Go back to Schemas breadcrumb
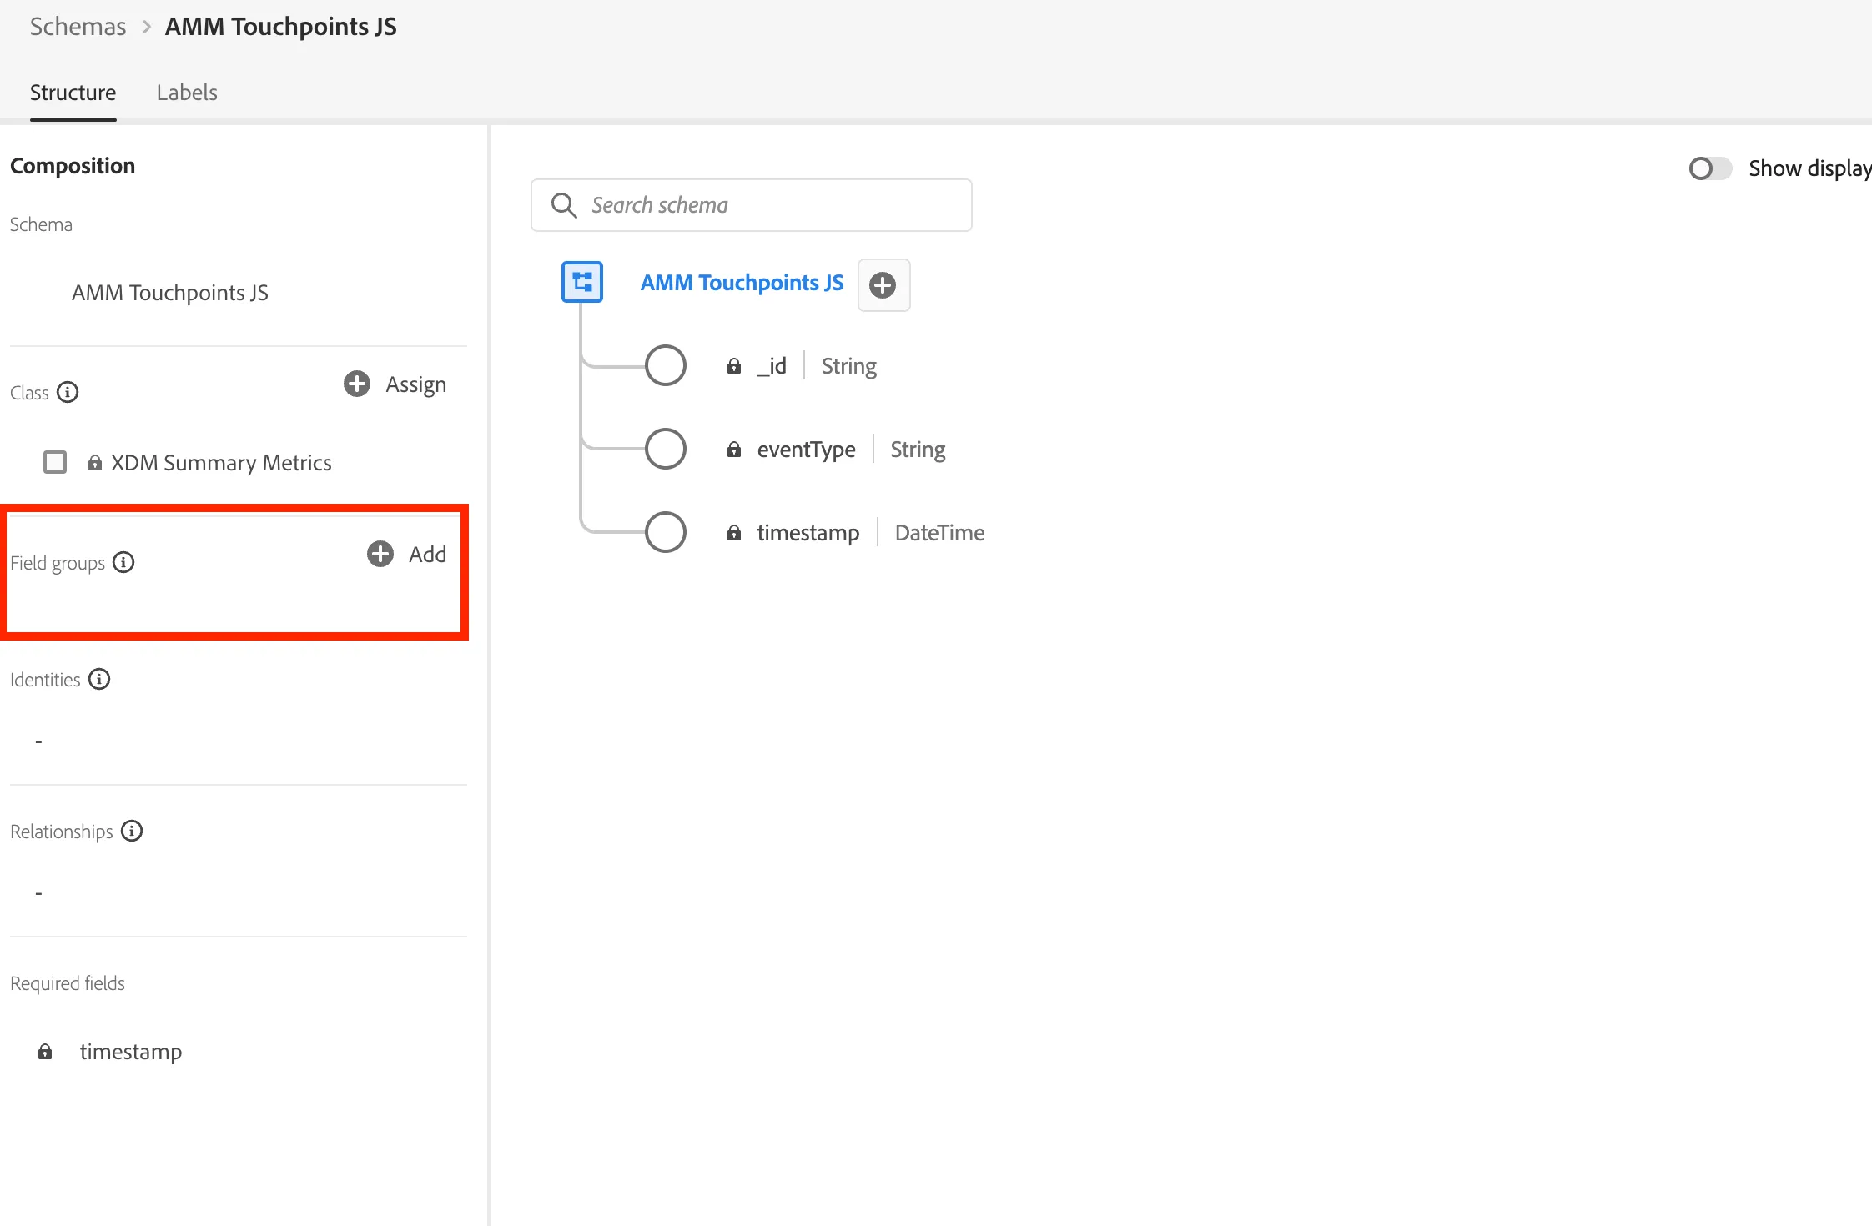Screen dimensions: 1872x1226 pos(78,27)
